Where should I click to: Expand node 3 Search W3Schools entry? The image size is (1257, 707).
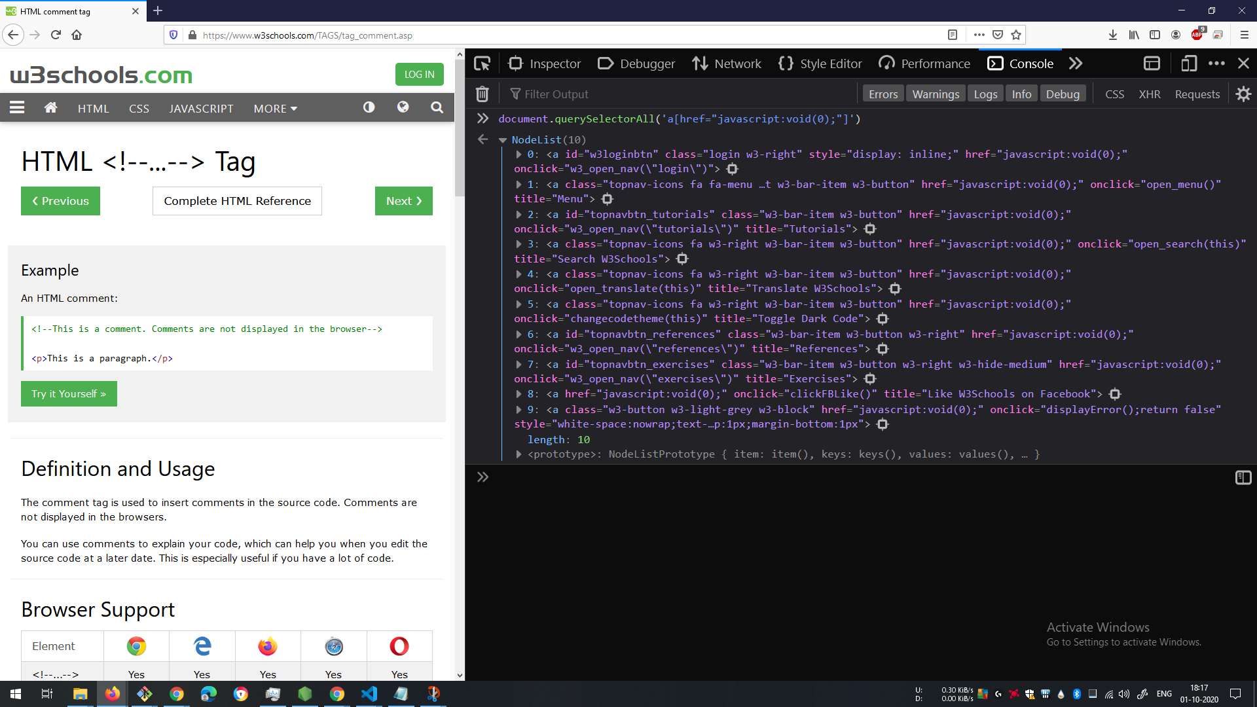(x=519, y=244)
